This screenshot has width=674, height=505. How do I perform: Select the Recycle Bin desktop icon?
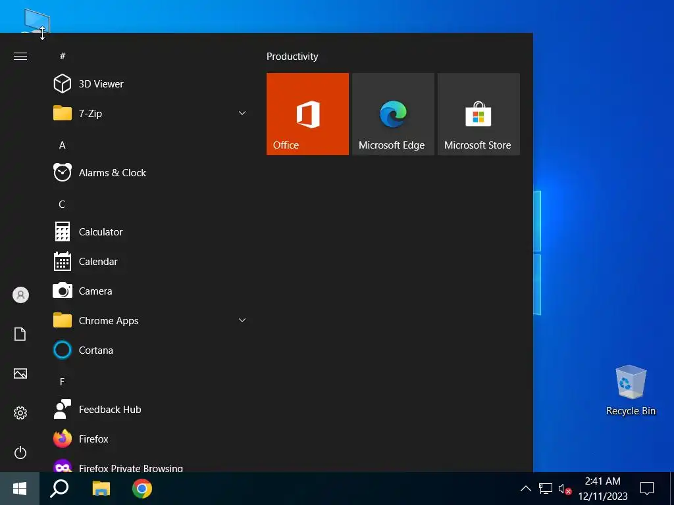[631, 391]
